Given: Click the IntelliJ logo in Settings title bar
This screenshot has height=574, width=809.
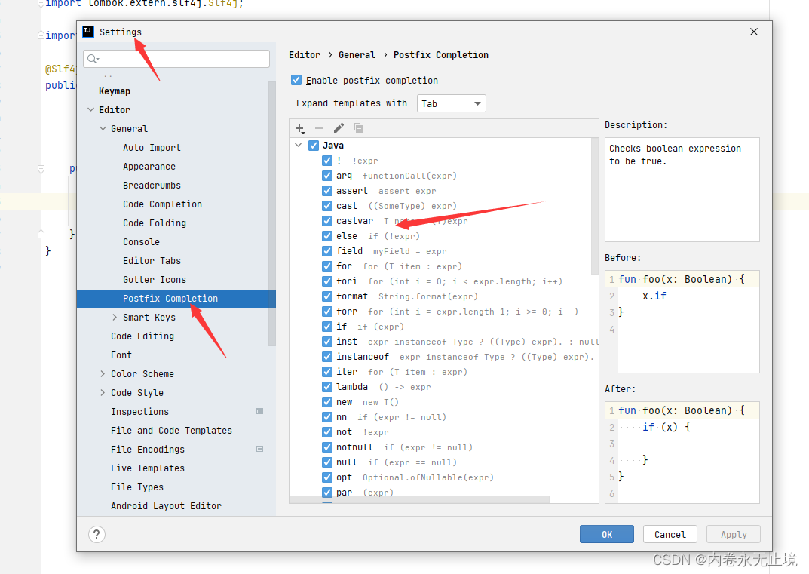Looking at the screenshot, I should click(x=88, y=32).
